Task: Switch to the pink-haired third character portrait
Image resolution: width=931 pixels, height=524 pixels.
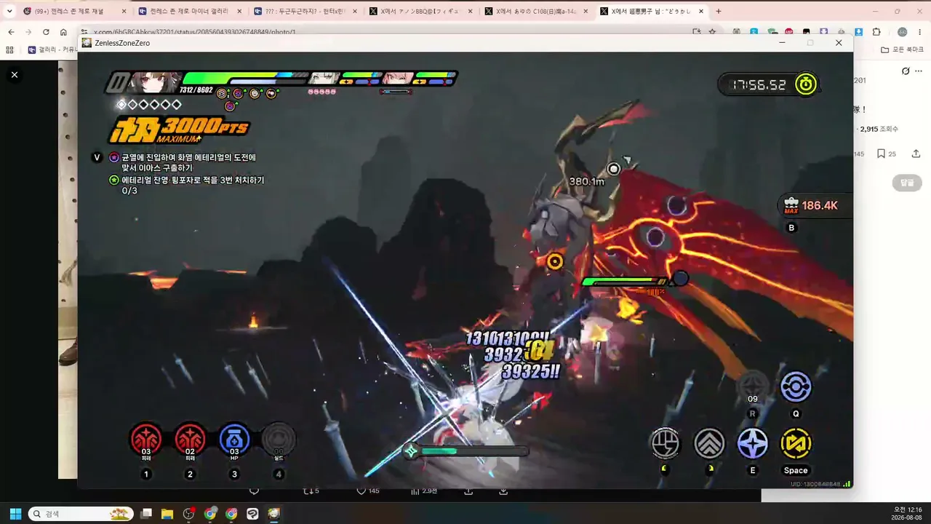Action: pyautogui.click(x=398, y=78)
